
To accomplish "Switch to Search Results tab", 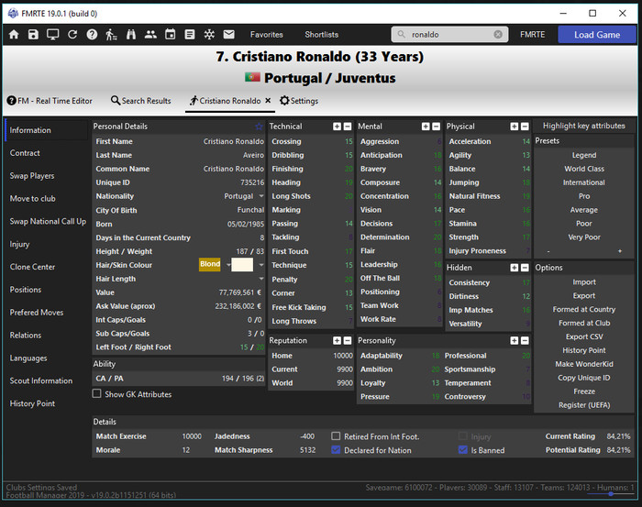I will (141, 101).
